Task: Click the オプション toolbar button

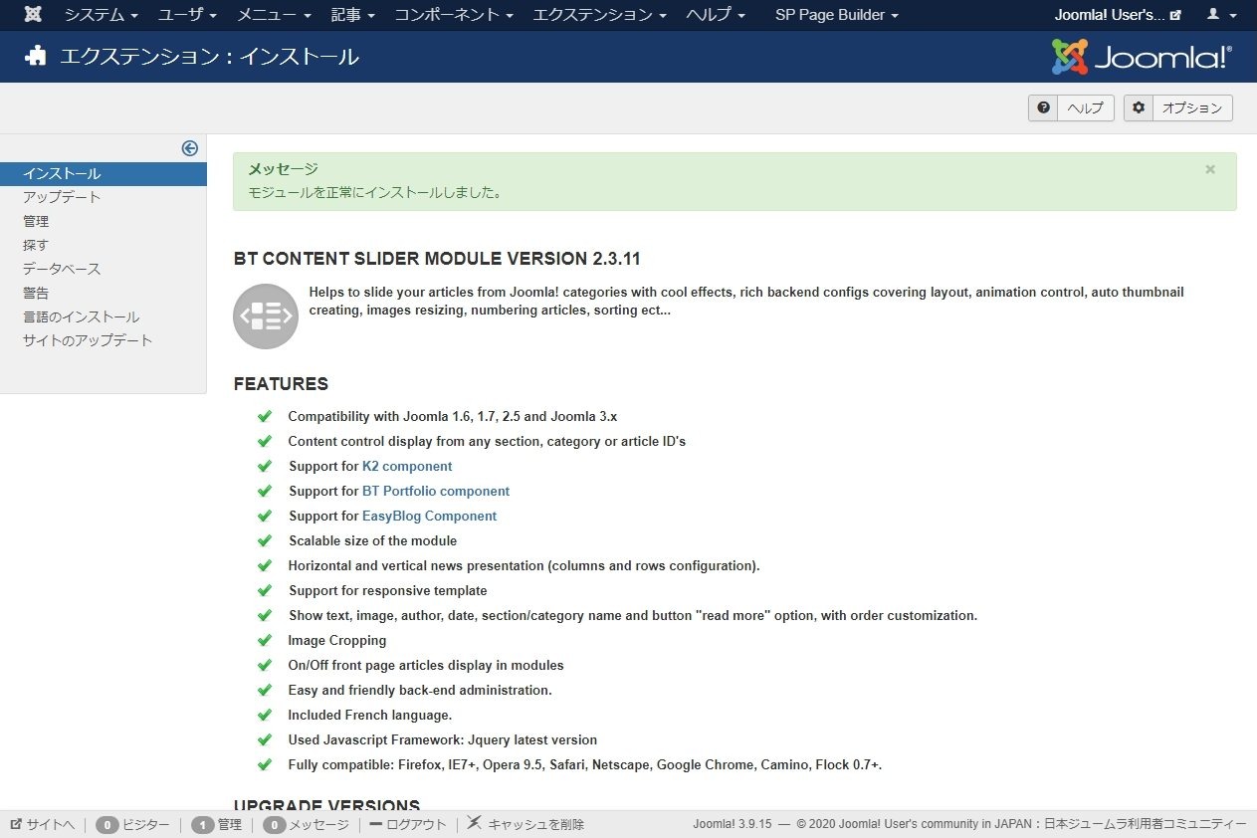Action: coord(1178,107)
